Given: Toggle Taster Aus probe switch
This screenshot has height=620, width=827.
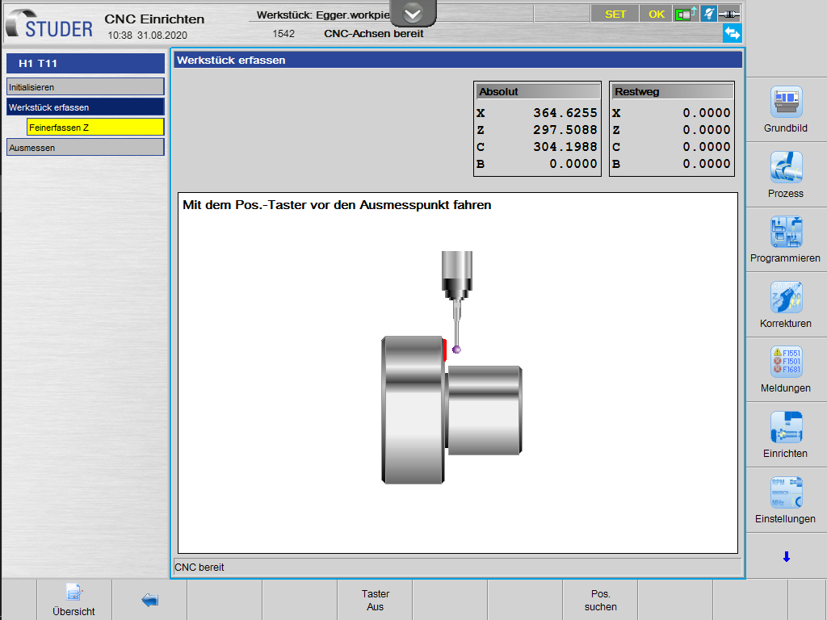Looking at the screenshot, I should coord(375,600).
